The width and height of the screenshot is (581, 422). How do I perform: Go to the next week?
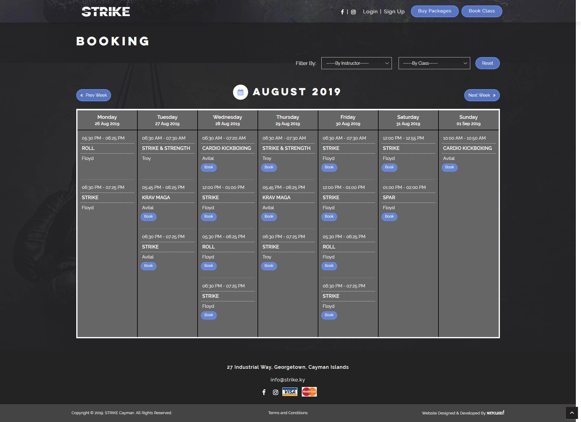[482, 95]
